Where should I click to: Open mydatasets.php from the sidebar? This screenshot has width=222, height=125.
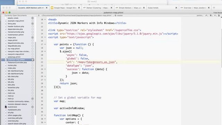14,110
